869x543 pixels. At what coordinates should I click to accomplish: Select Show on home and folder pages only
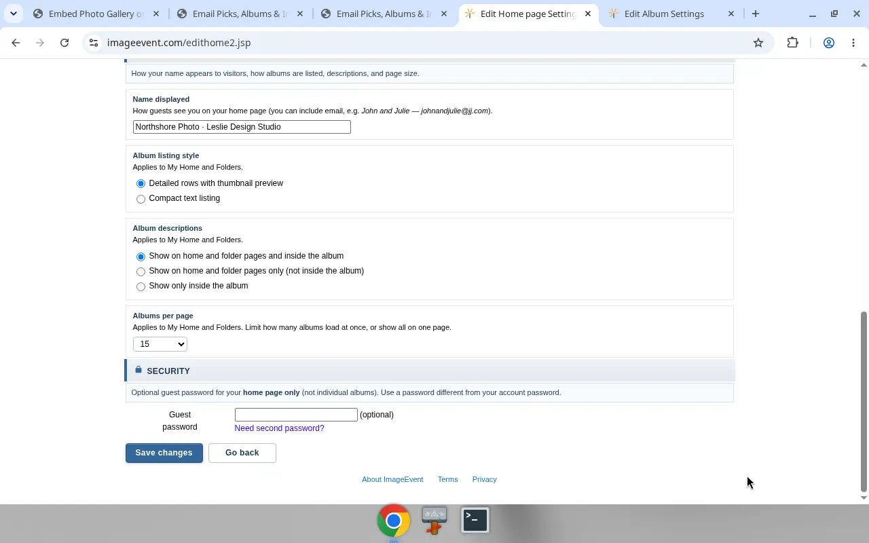pyautogui.click(x=141, y=271)
